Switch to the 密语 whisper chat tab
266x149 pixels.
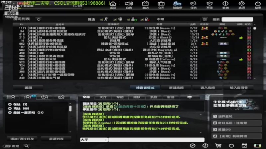[x=171, y=97]
